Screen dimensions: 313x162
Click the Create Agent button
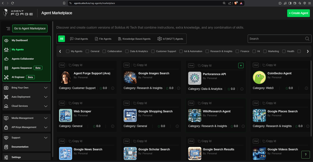click(299, 13)
